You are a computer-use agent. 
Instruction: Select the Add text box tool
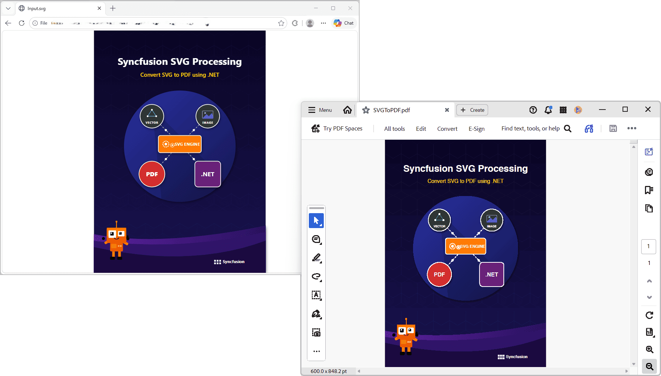[x=316, y=295]
